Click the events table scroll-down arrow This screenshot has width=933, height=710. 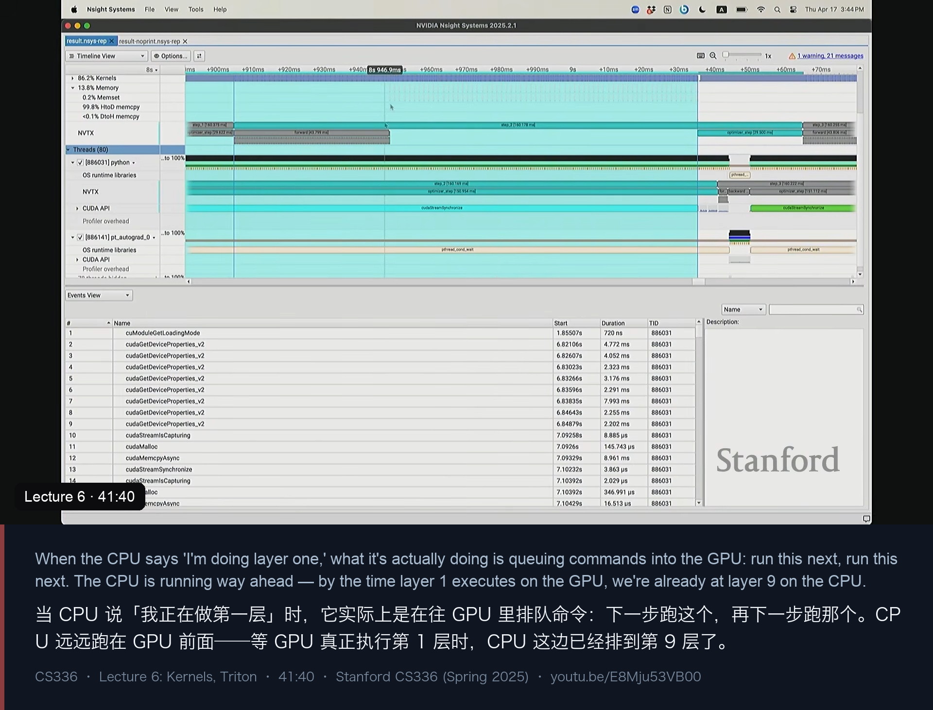(x=699, y=503)
